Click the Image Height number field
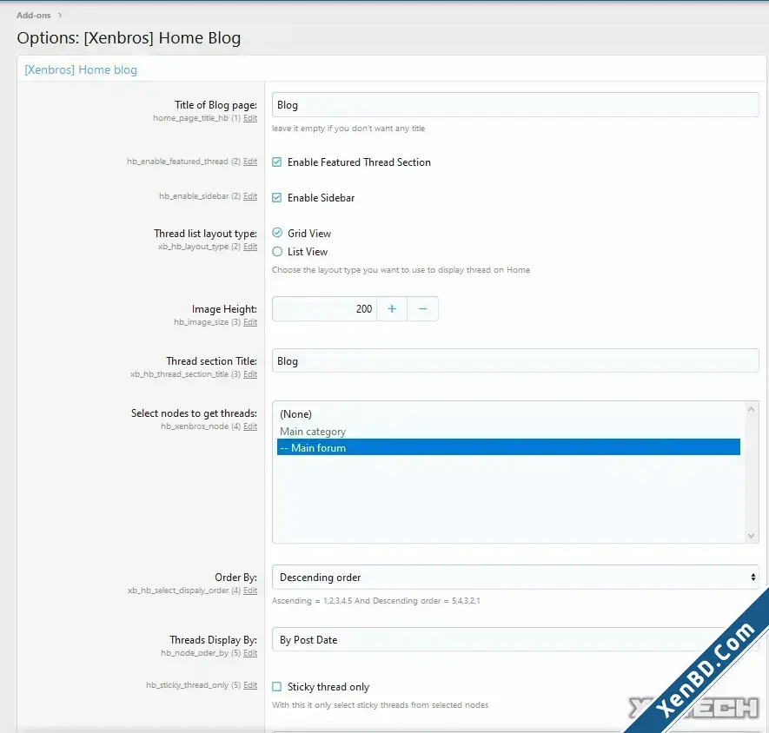769x733 pixels. (324, 309)
